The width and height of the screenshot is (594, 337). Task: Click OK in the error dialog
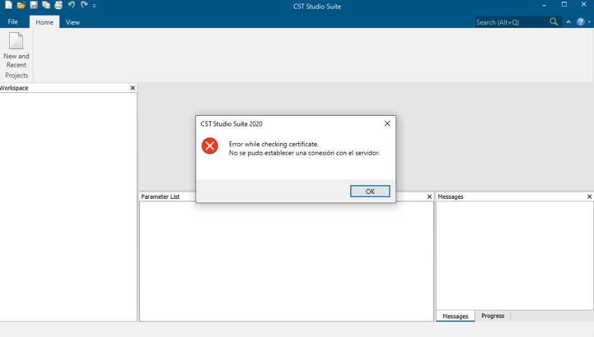pos(370,191)
